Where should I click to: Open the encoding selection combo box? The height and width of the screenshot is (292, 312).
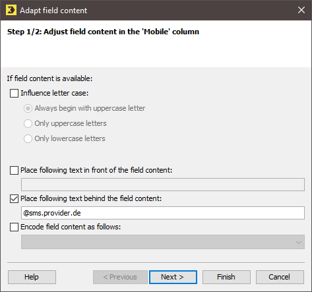tap(163, 242)
